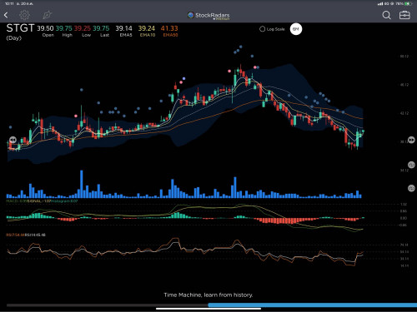Tap the STGT ticker symbol
The image size is (417, 312).
click(x=20, y=28)
